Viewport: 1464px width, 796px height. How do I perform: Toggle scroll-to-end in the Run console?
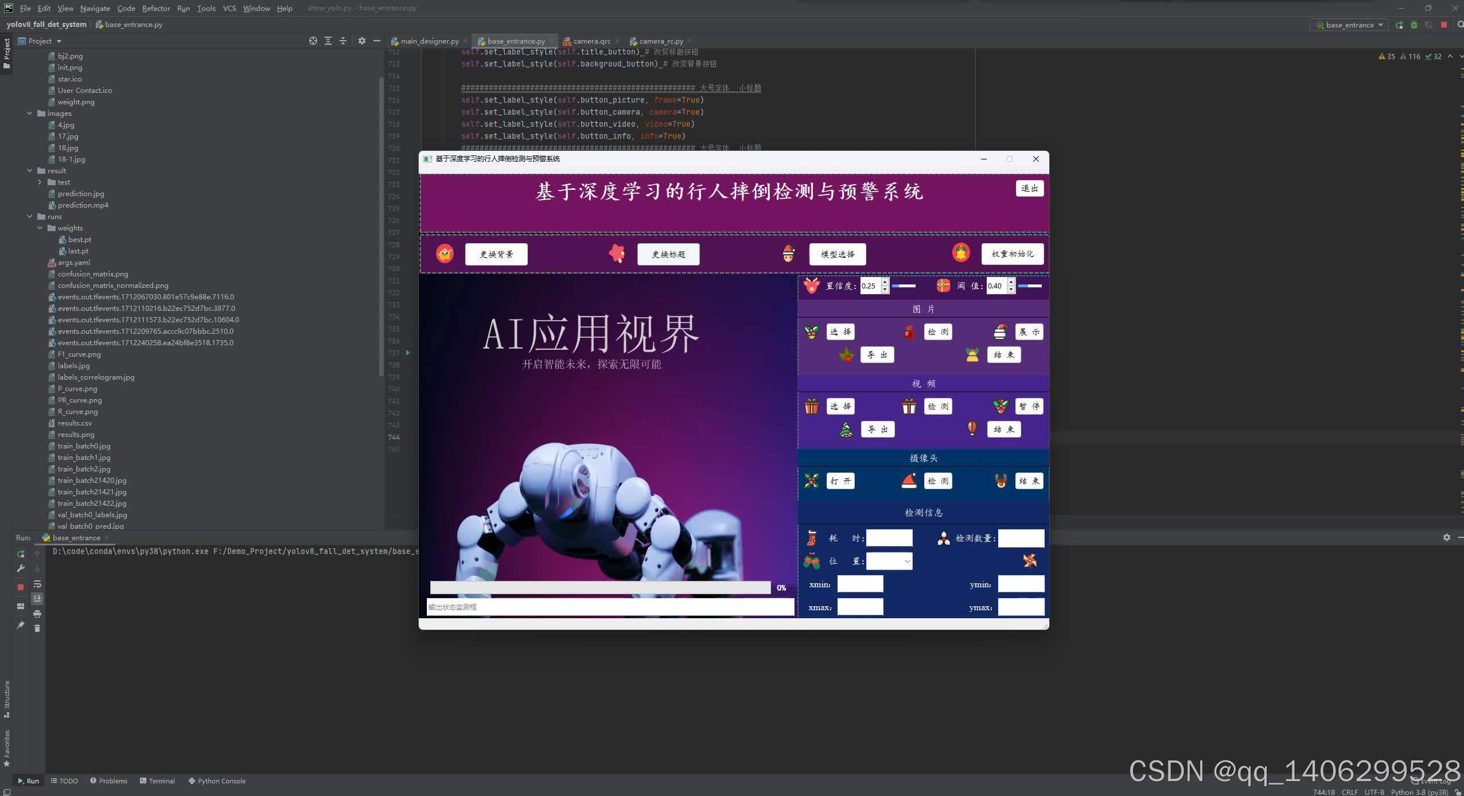(37, 599)
